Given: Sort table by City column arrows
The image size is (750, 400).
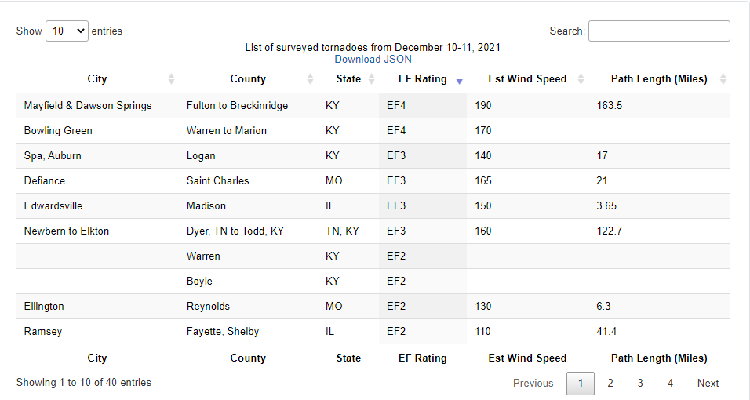Looking at the screenshot, I should [171, 79].
